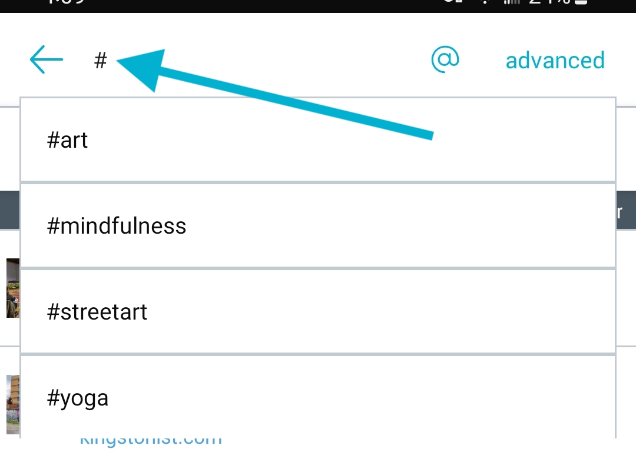Tap the clock time in status bar
The image size is (636, 462).
[67, 2]
